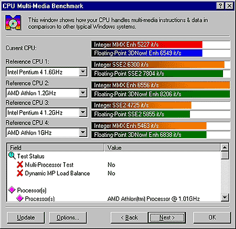Advance with the Next button
The image size is (236, 229).
point(167,217)
